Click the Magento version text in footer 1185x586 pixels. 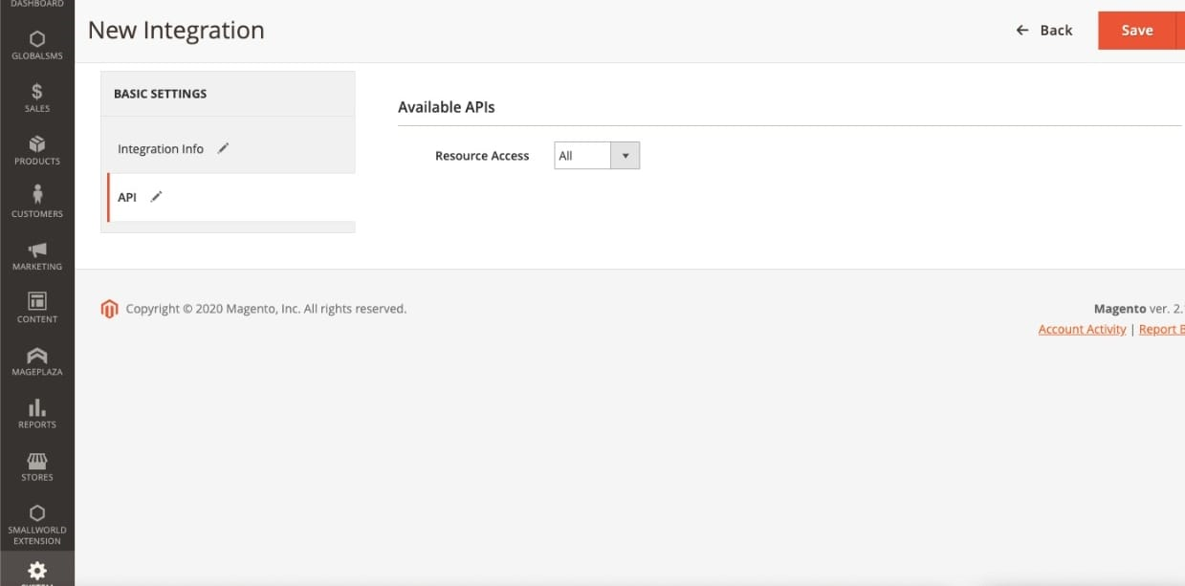1139,309
